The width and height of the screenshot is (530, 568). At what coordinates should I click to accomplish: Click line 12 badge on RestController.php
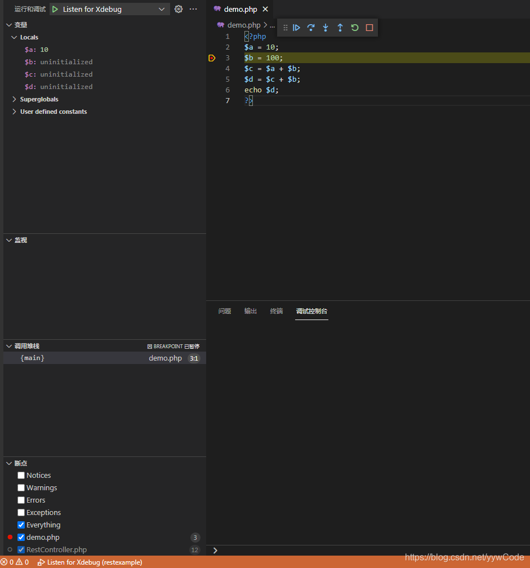[x=195, y=550]
